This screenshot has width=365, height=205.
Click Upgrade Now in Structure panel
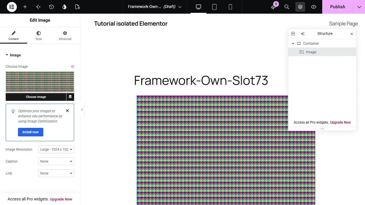coord(340,122)
